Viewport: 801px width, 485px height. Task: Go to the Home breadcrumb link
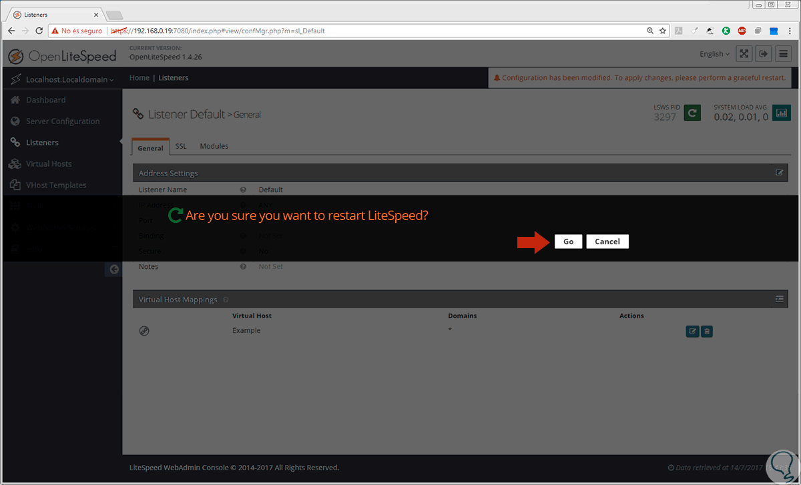(x=140, y=78)
